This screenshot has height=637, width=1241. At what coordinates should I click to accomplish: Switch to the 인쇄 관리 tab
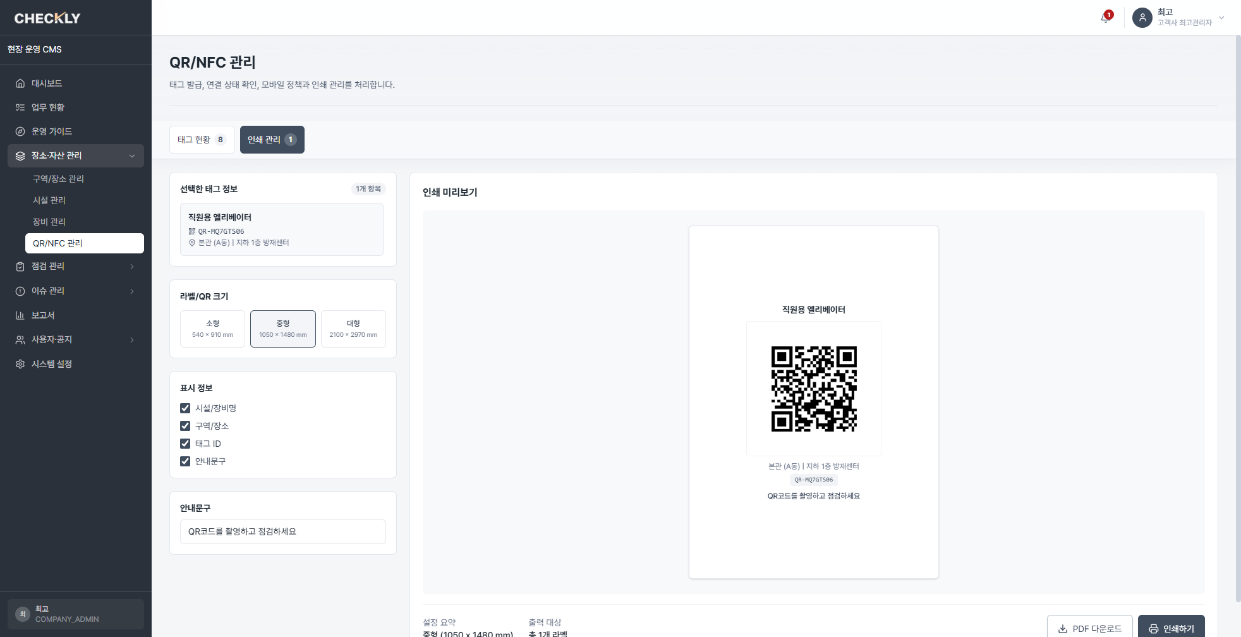(x=272, y=140)
